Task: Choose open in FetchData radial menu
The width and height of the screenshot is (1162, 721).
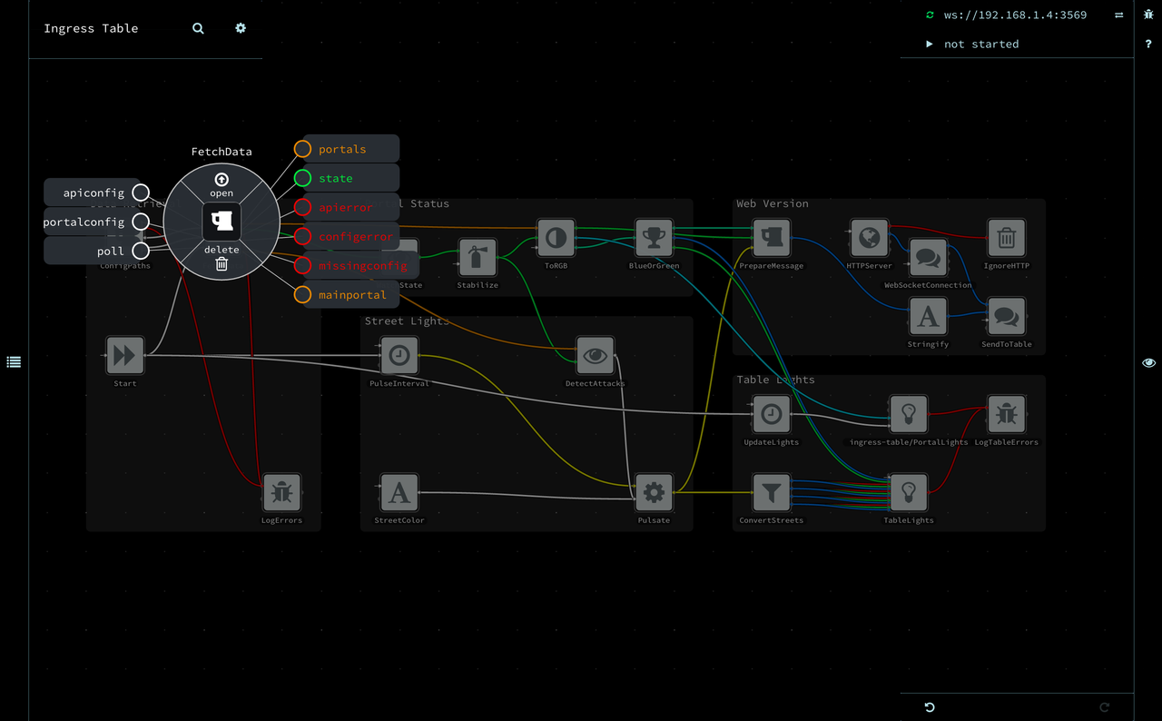Action: click(x=222, y=184)
